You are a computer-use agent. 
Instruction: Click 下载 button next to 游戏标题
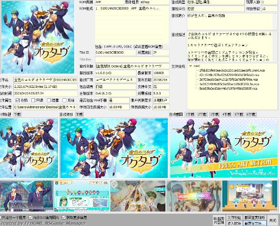pos(17,114)
